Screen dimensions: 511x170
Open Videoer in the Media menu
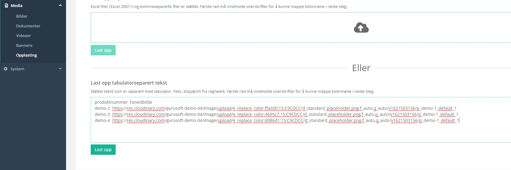[23, 36]
